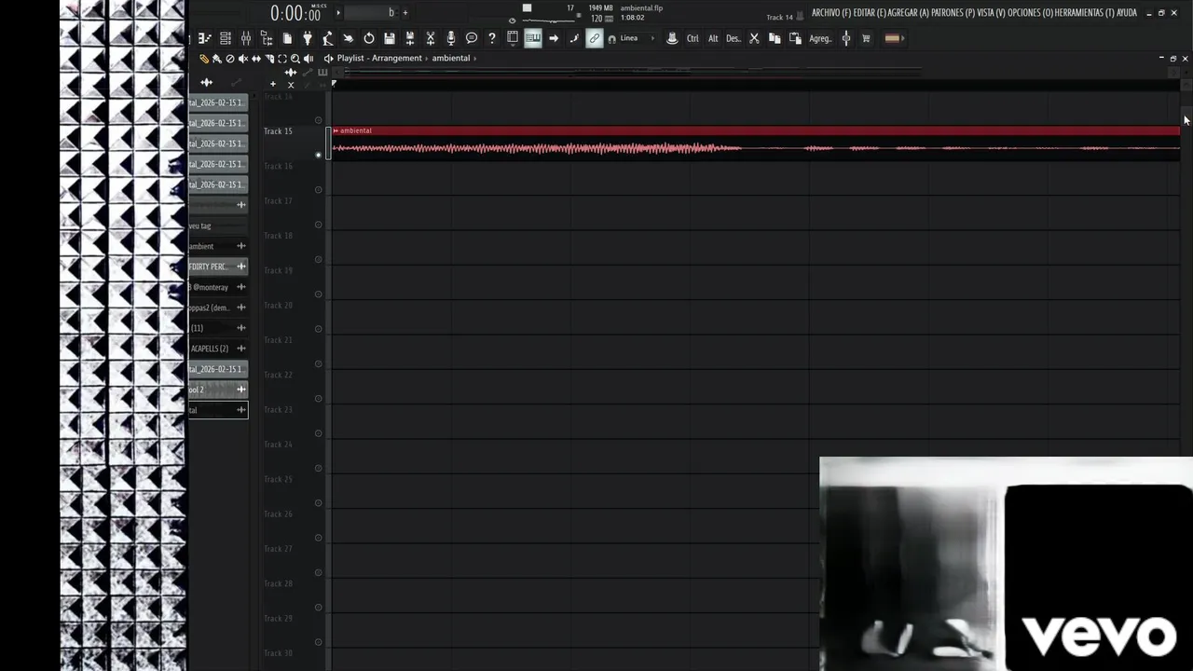The height and width of the screenshot is (671, 1193).
Task: Click the microphone one-click recording icon
Action: point(451,38)
